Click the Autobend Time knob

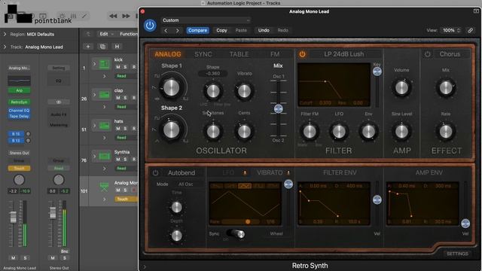pos(176,208)
